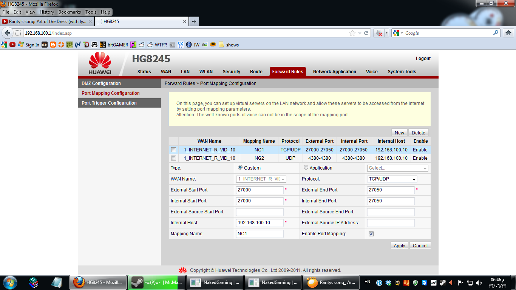Open the Status tab
This screenshot has width=516, height=290.
(x=144, y=72)
